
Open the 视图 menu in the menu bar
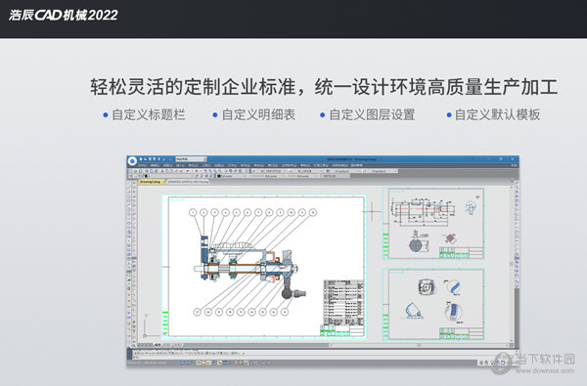[167, 165]
